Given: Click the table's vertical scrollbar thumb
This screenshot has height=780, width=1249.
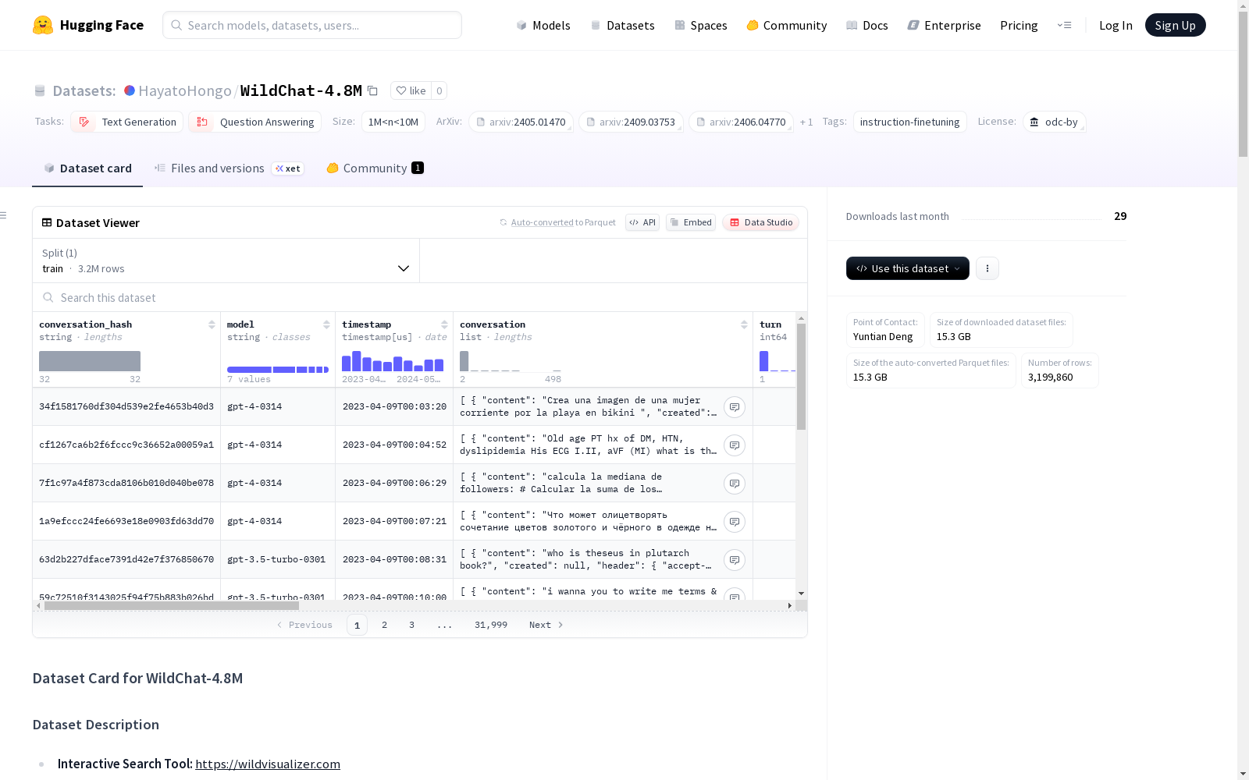Looking at the screenshot, I should click(x=801, y=377).
